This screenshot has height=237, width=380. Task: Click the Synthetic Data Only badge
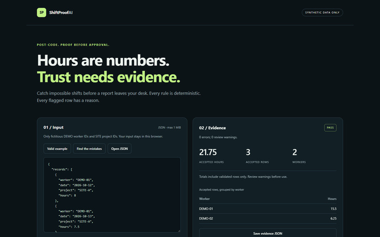point(322,13)
